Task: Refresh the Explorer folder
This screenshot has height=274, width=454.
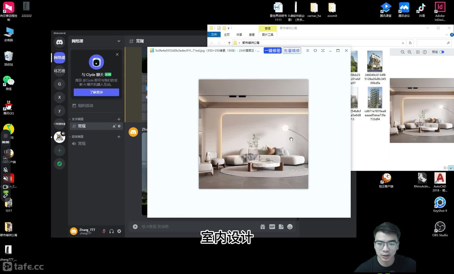Action: pos(410,43)
